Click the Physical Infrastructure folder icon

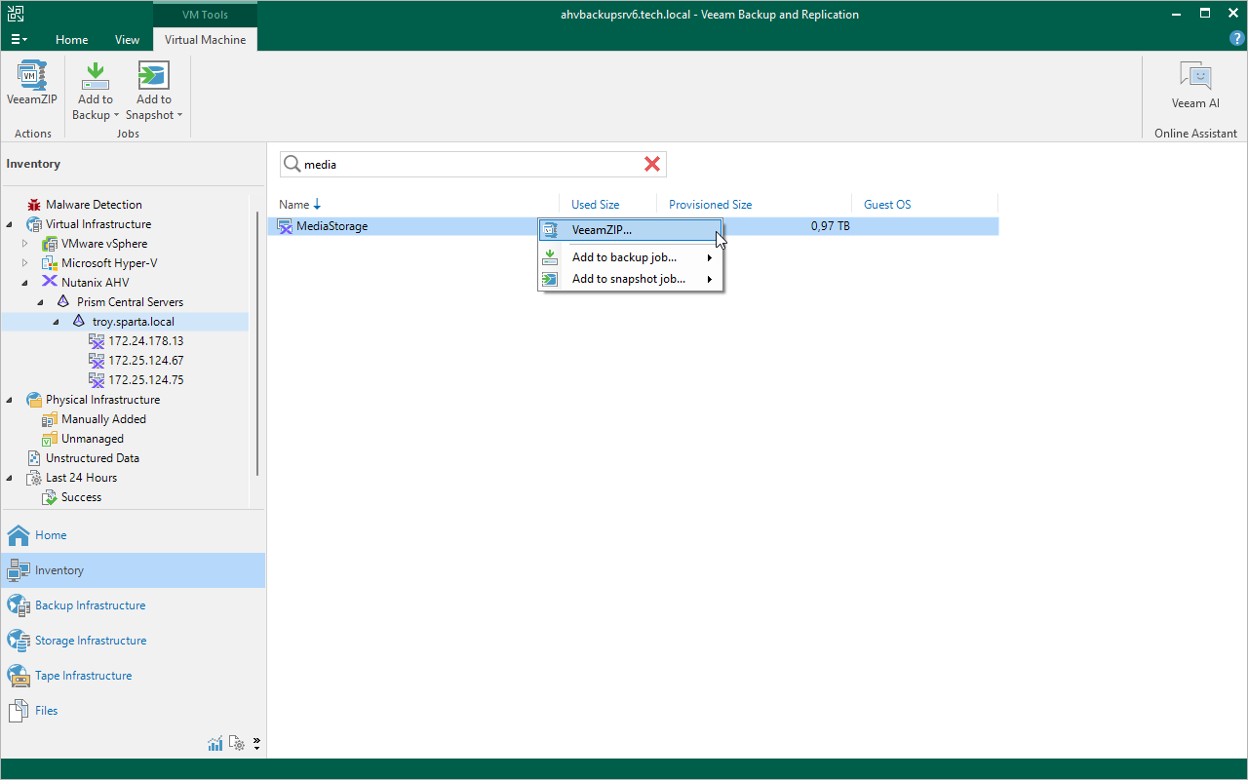coord(34,400)
